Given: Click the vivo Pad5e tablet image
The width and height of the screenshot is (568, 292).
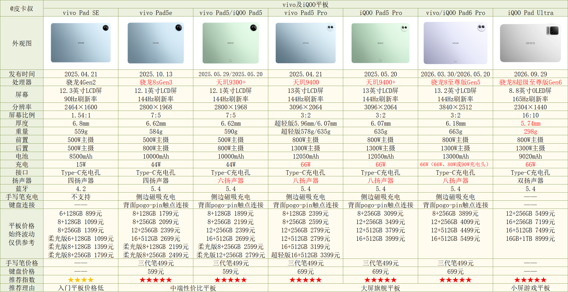Looking at the screenshot, I should (x=156, y=43).
